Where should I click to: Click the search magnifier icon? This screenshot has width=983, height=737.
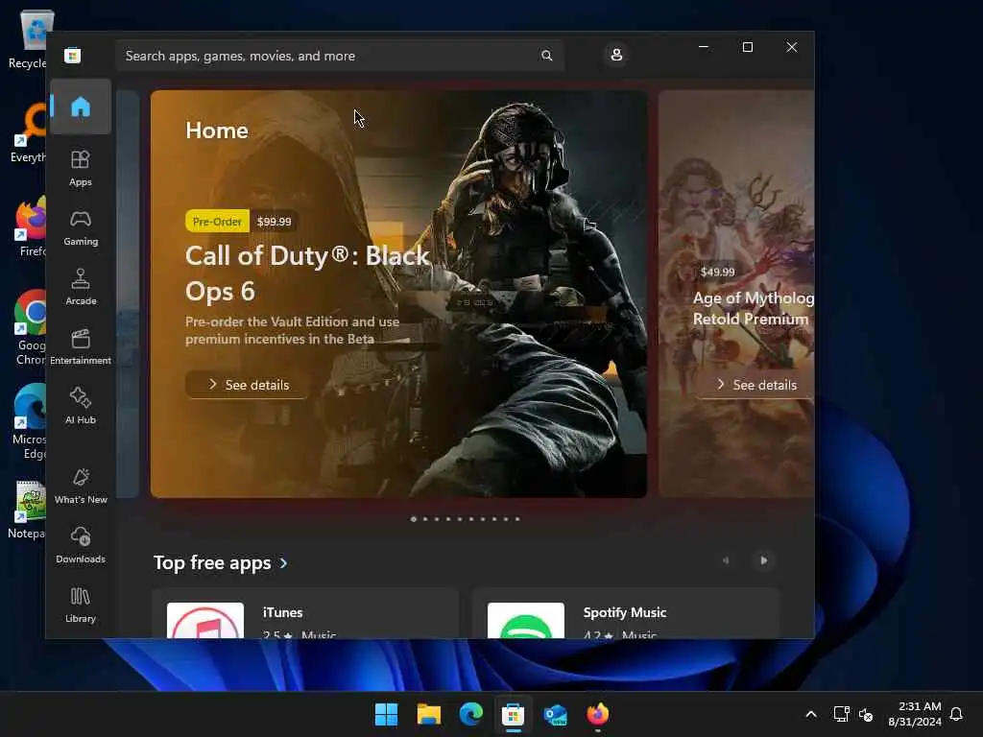546,56
